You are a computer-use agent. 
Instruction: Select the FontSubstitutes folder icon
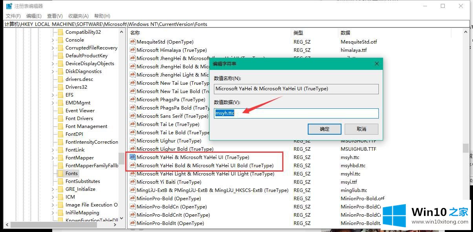[60, 181]
